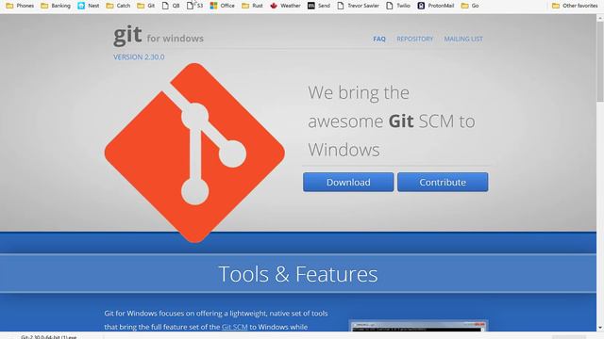Click the Git Bash terminal screenshot
604x339 pixels.
(418, 326)
